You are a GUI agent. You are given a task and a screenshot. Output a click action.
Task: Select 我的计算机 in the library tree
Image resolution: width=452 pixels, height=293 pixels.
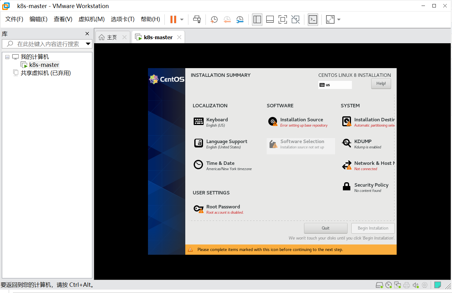[x=35, y=57]
